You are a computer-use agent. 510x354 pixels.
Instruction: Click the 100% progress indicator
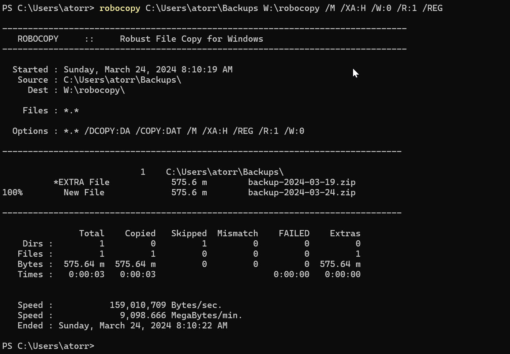(12, 192)
